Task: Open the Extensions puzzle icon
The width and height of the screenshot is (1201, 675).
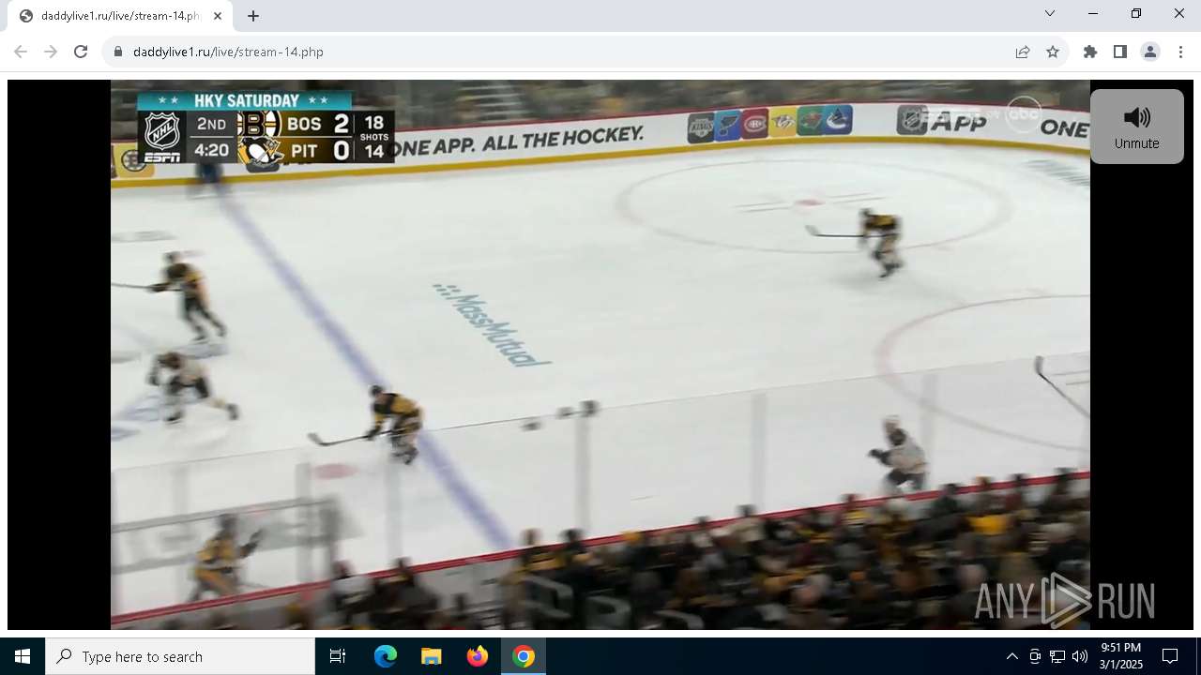Action: [1090, 52]
